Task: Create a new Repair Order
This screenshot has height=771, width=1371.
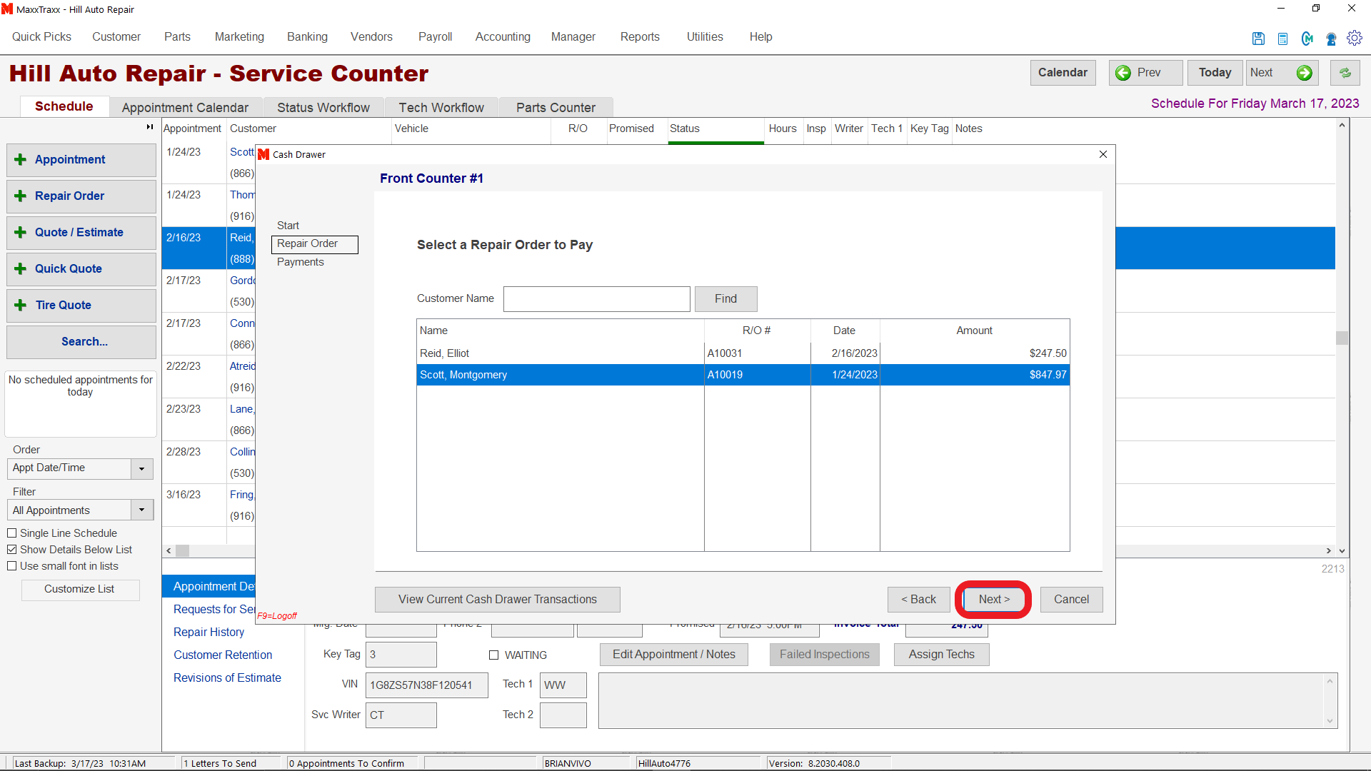Action: (81, 196)
